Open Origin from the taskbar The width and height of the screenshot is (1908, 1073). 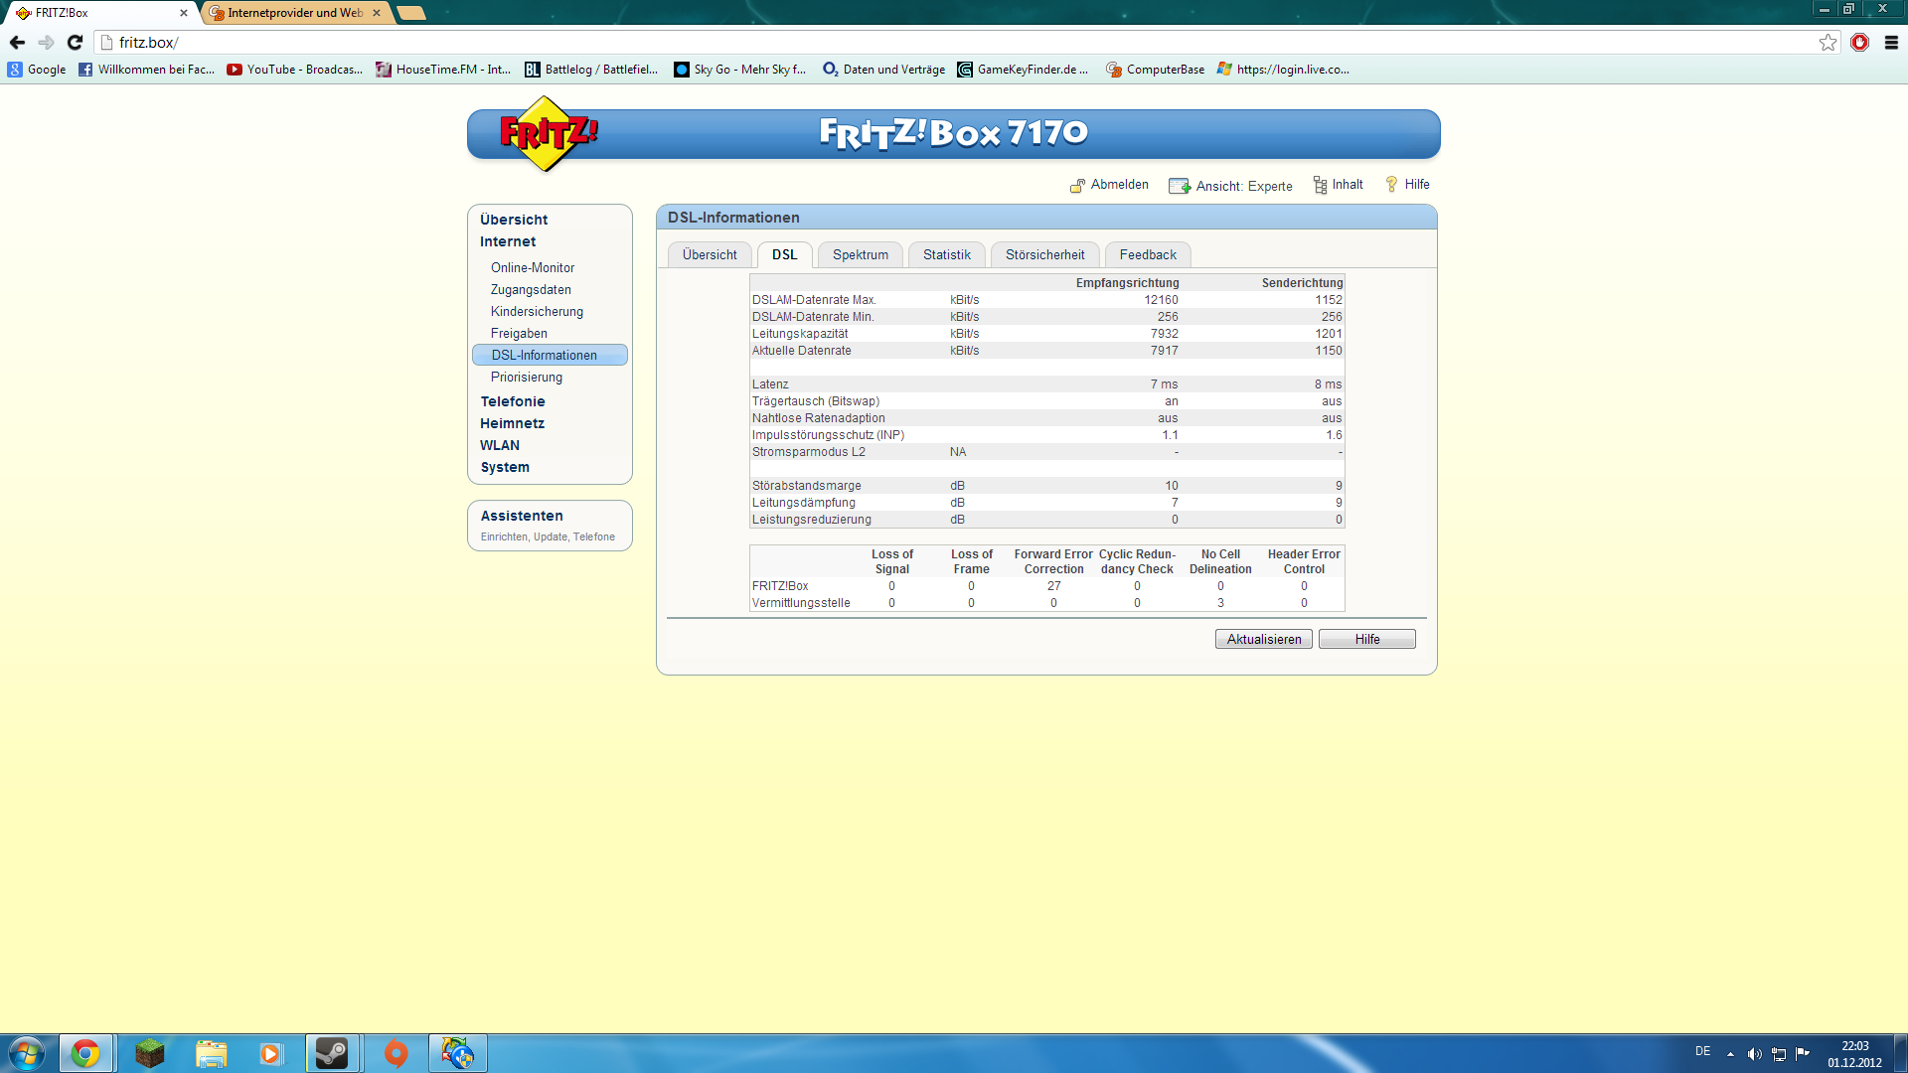click(396, 1053)
